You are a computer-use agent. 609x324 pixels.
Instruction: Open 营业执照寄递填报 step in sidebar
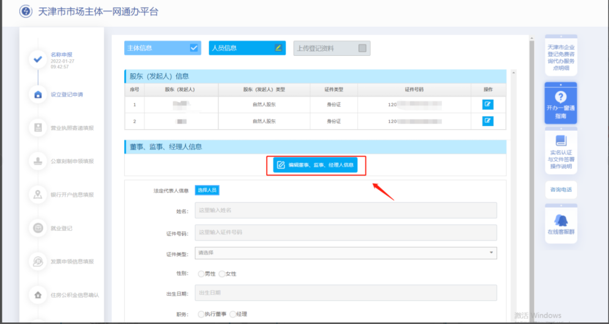pos(72,128)
